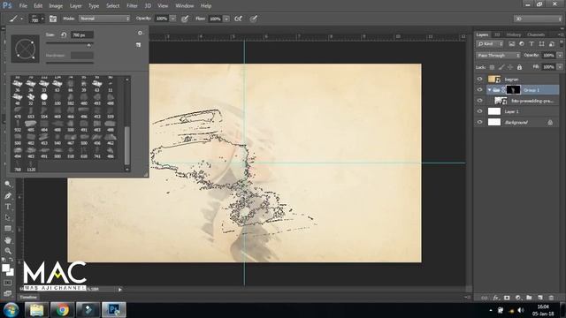Add a layer mask
Screen dimensions: 566x318
coord(507,298)
